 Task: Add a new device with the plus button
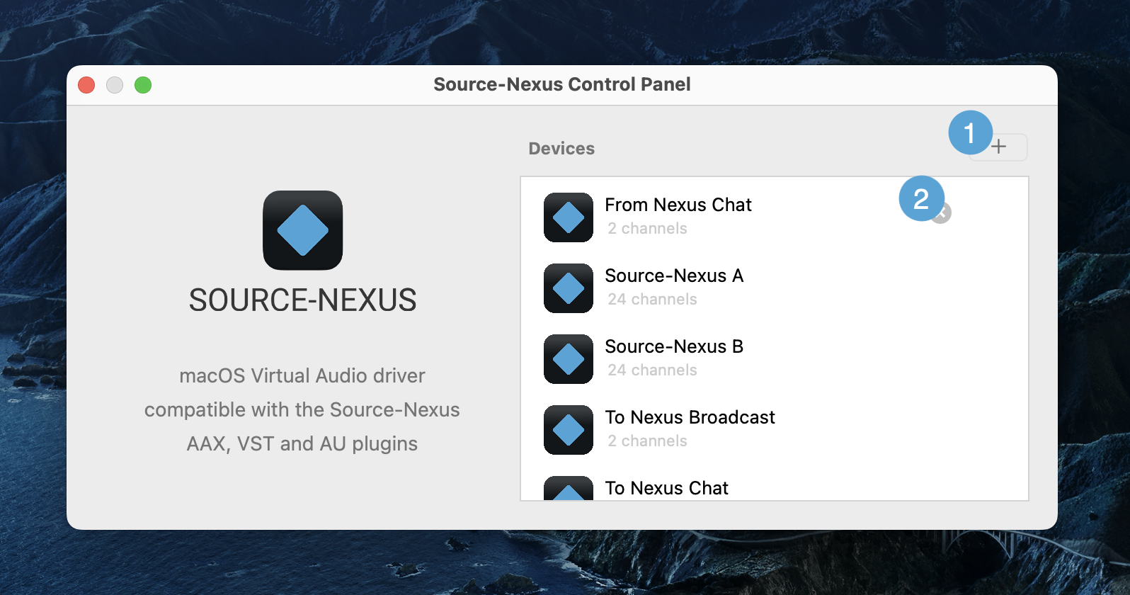[998, 147]
